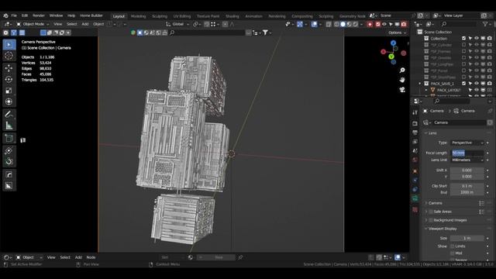Switch to the Shading workspace tab
This screenshot has height=279, width=496.
tap(232, 16)
